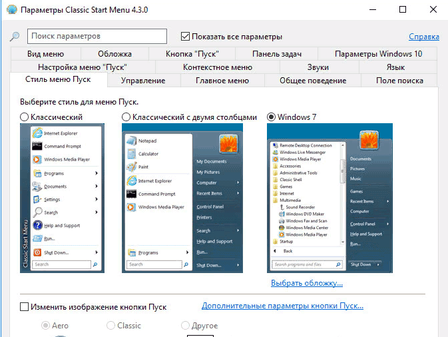Screen dimensions: 448x337
Task: Click Windows Media Center icon in preview
Action: click(x=282, y=228)
